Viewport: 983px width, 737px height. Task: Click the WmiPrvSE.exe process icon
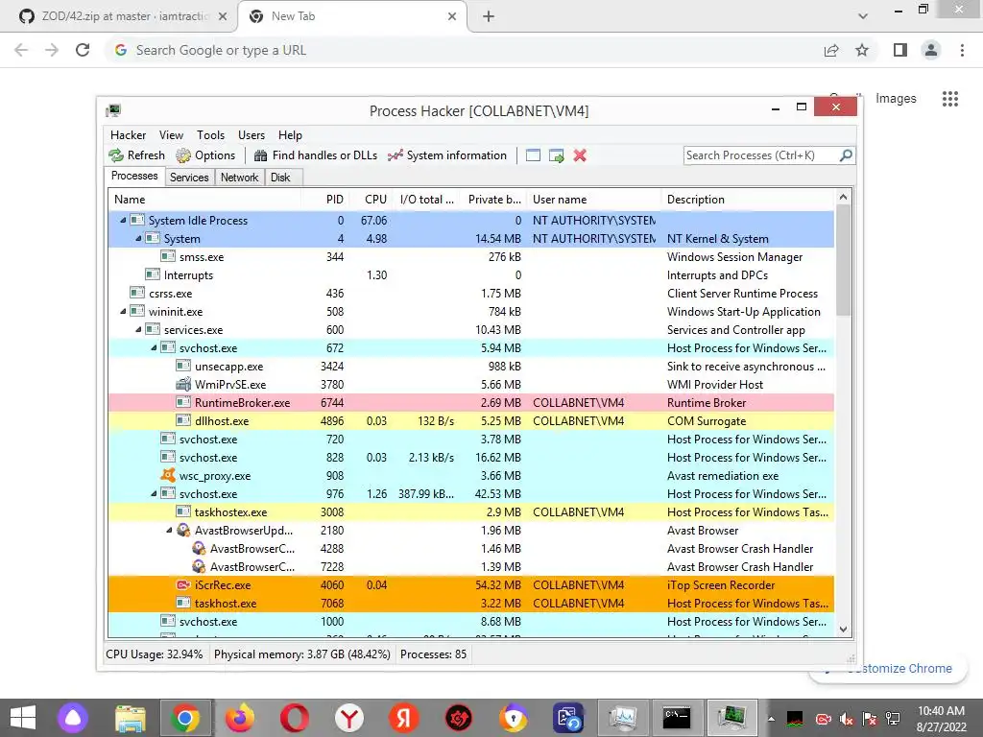(x=183, y=384)
